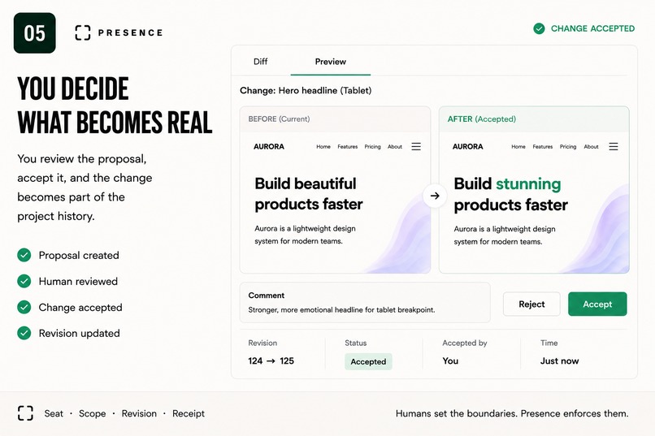Image resolution: width=655 pixels, height=436 pixels.
Task: Click the 'Accepted by' column label
Action: coord(465,343)
